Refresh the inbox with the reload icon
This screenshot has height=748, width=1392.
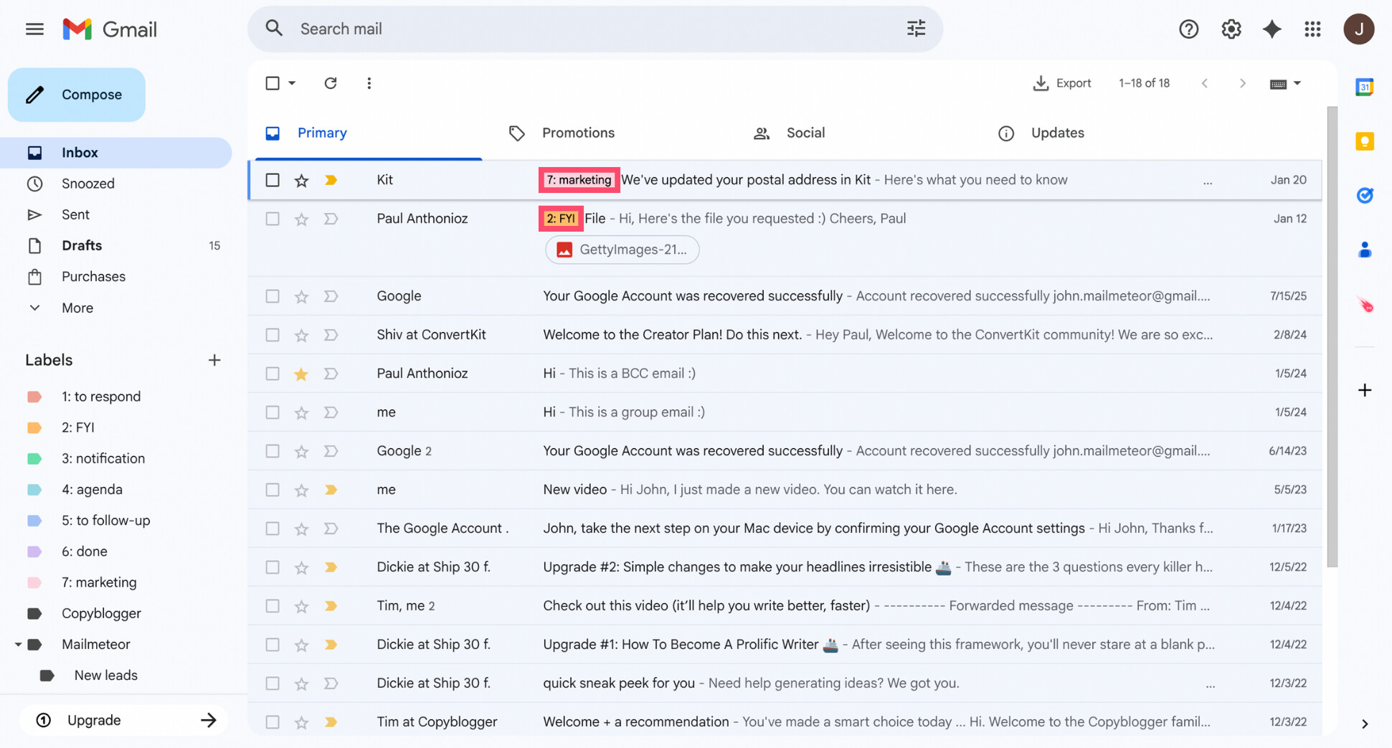(x=331, y=82)
